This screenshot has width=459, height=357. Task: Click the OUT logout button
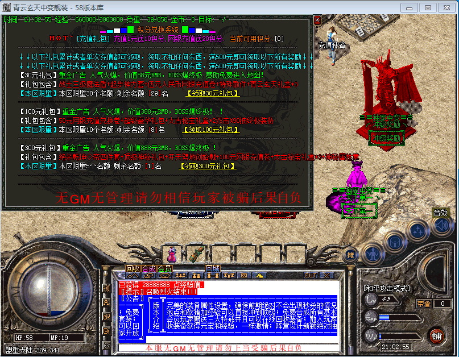(x=311, y=276)
